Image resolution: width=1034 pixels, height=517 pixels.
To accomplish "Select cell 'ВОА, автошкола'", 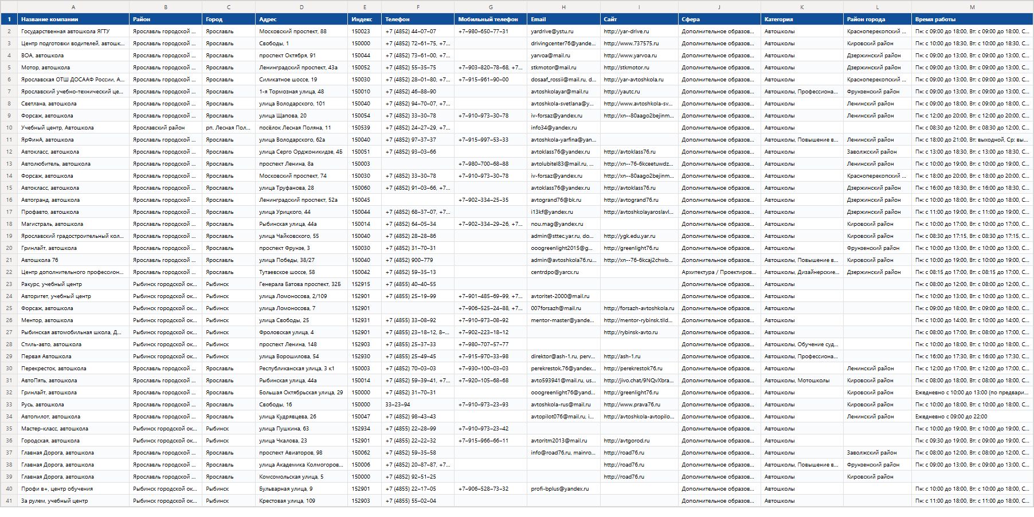I will (73, 56).
